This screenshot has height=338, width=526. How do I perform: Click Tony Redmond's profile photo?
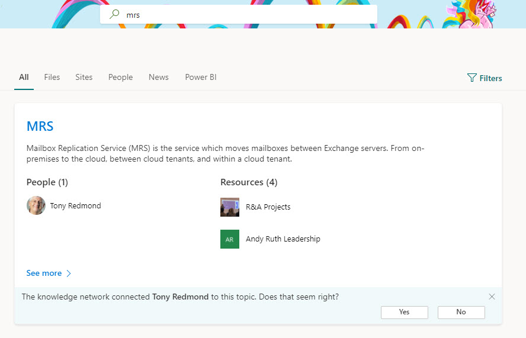pyautogui.click(x=36, y=205)
